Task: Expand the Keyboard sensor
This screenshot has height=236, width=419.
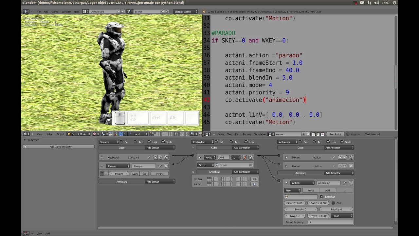Action: 102,157
